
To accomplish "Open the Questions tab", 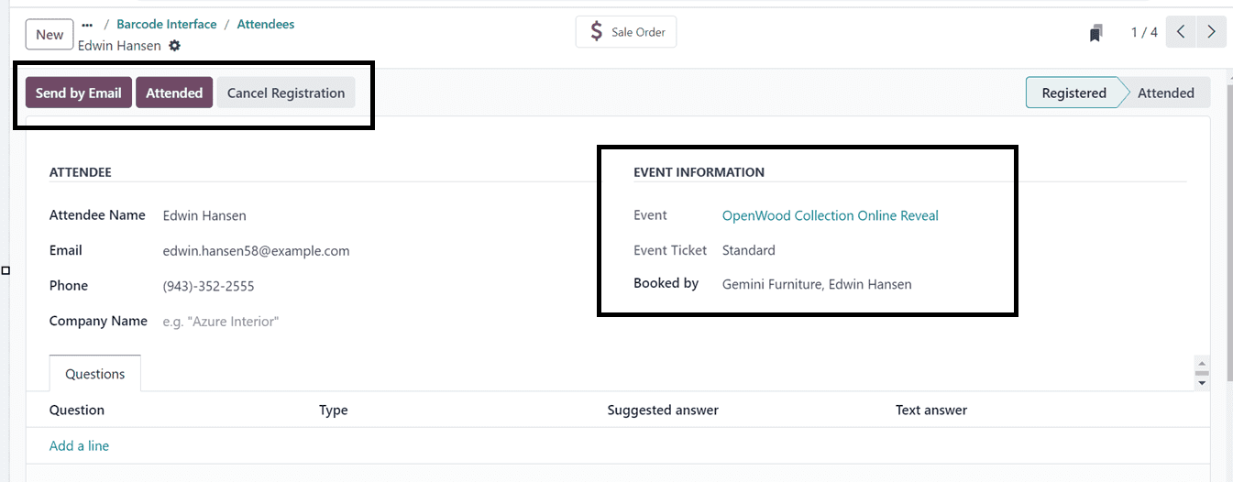I will [x=94, y=374].
